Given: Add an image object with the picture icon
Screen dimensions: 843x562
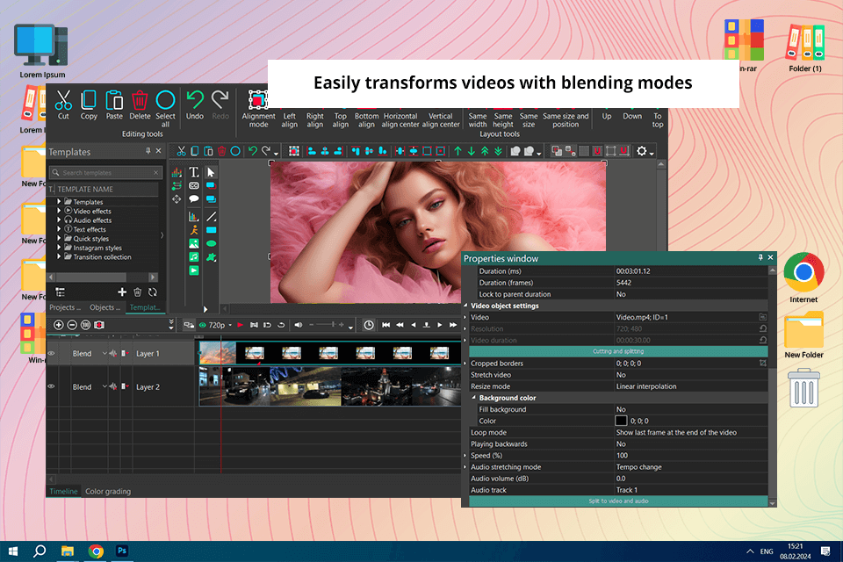Looking at the screenshot, I should [194, 243].
